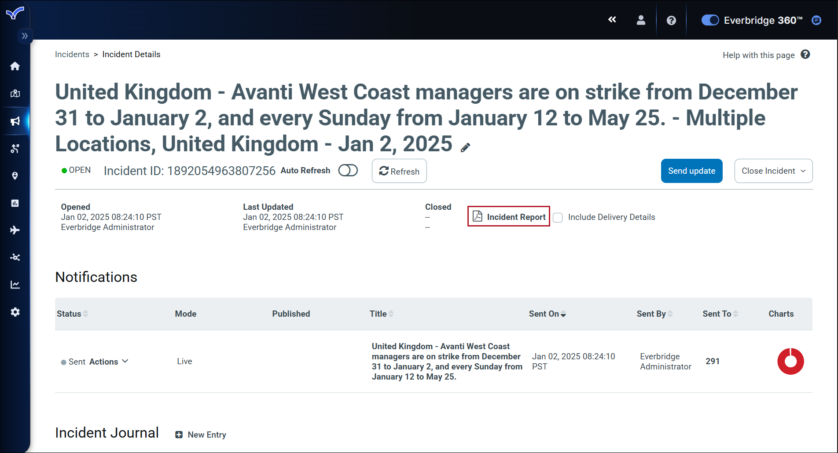
Task: Select the megaphone Incidents sidebar icon
Action: pyautogui.click(x=15, y=121)
